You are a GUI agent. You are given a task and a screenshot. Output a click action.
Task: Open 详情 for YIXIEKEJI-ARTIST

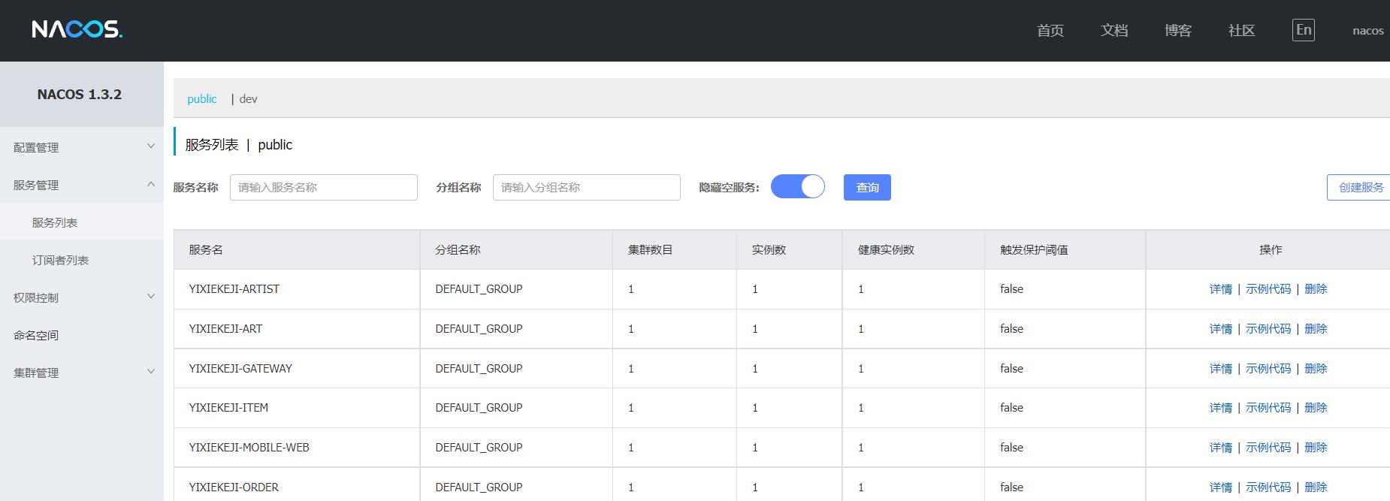(1221, 288)
